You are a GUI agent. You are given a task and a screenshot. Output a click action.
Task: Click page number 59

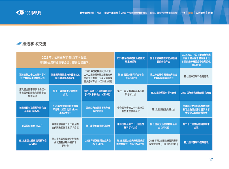[x=211, y=159]
